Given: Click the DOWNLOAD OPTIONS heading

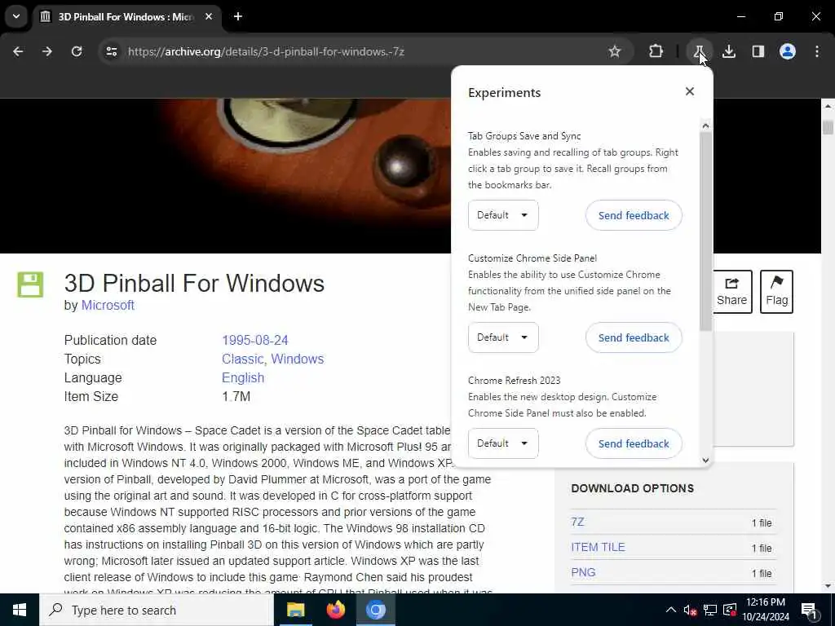Looking at the screenshot, I should [632, 488].
